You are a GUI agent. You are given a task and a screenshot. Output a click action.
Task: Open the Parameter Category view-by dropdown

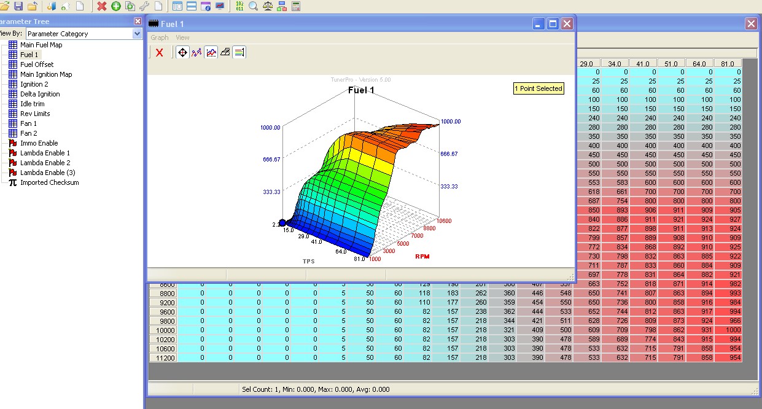coord(137,34)
